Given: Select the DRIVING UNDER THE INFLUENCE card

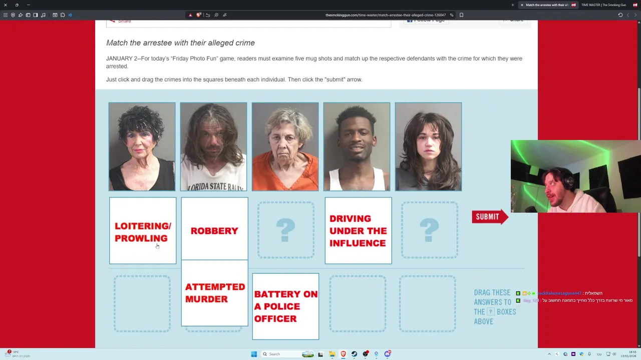Looking at the screenshot, I should [358, 230].
